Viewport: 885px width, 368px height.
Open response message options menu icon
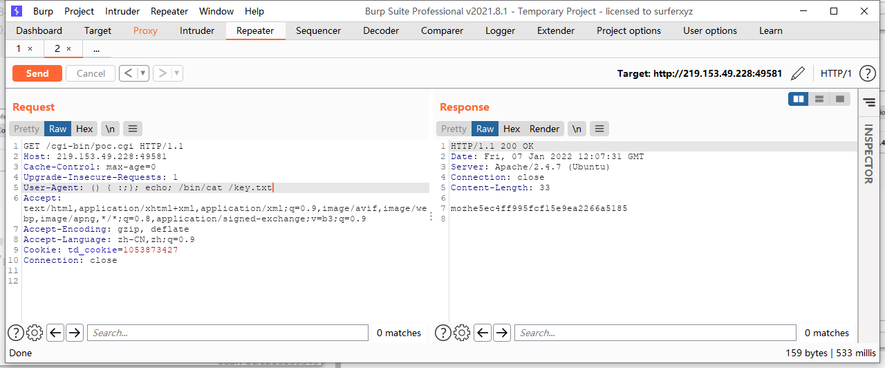pos(599,129)
